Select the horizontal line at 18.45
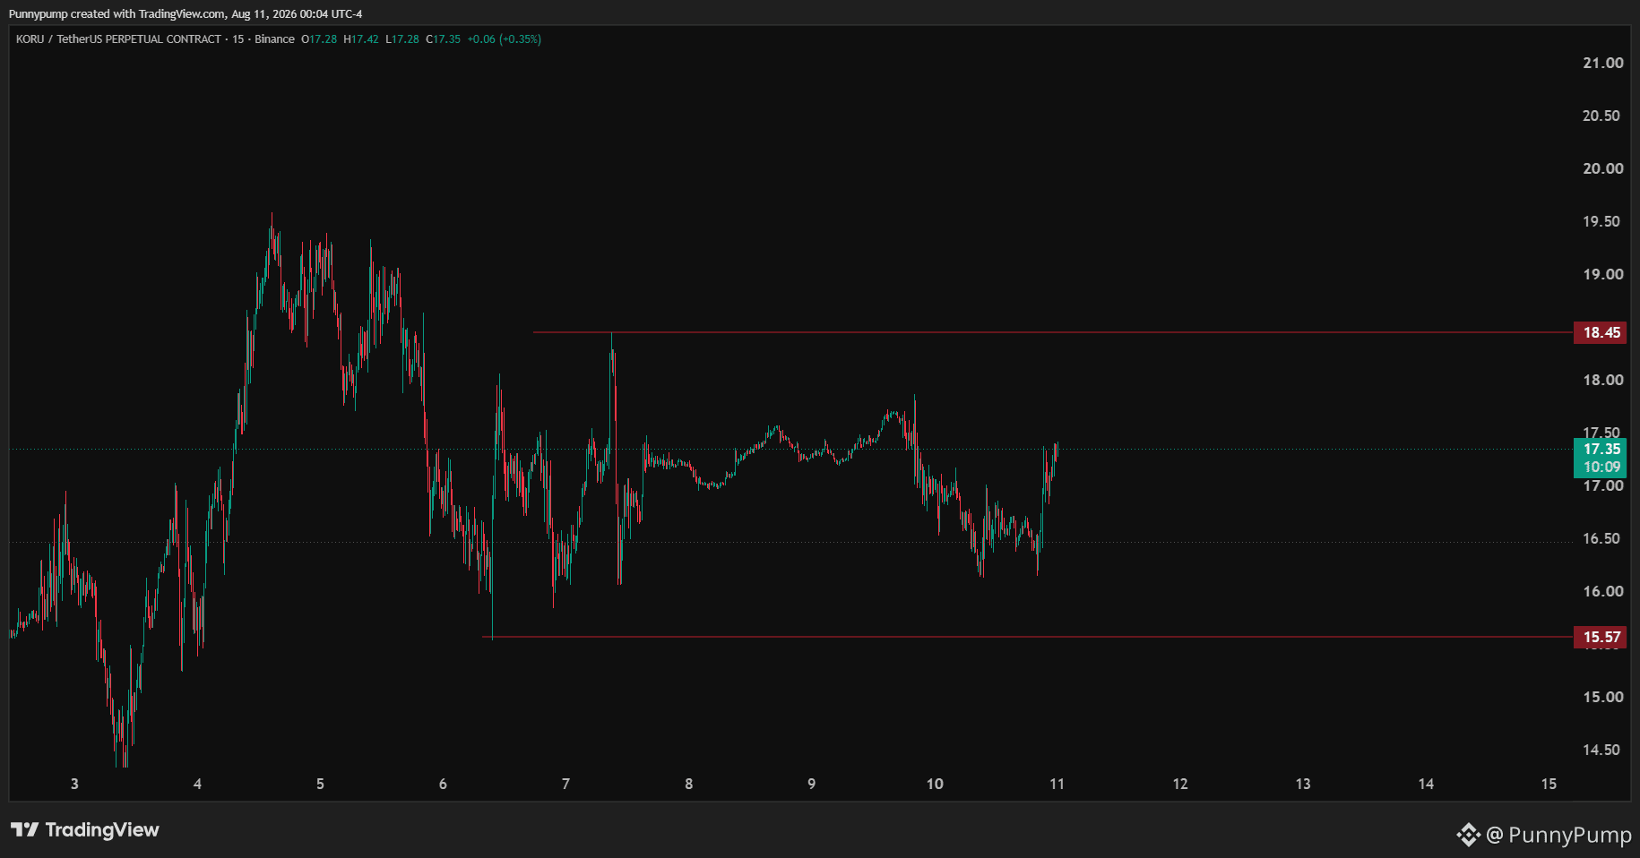 click(1053, 332)
